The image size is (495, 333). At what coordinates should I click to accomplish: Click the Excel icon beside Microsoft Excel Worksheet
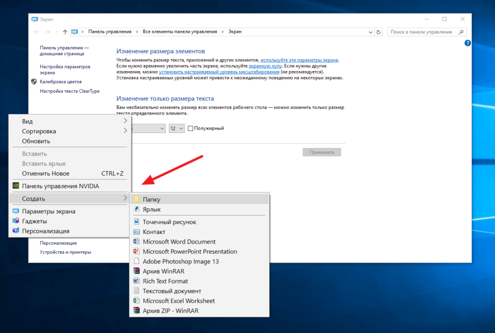click(x=136, y=301)
